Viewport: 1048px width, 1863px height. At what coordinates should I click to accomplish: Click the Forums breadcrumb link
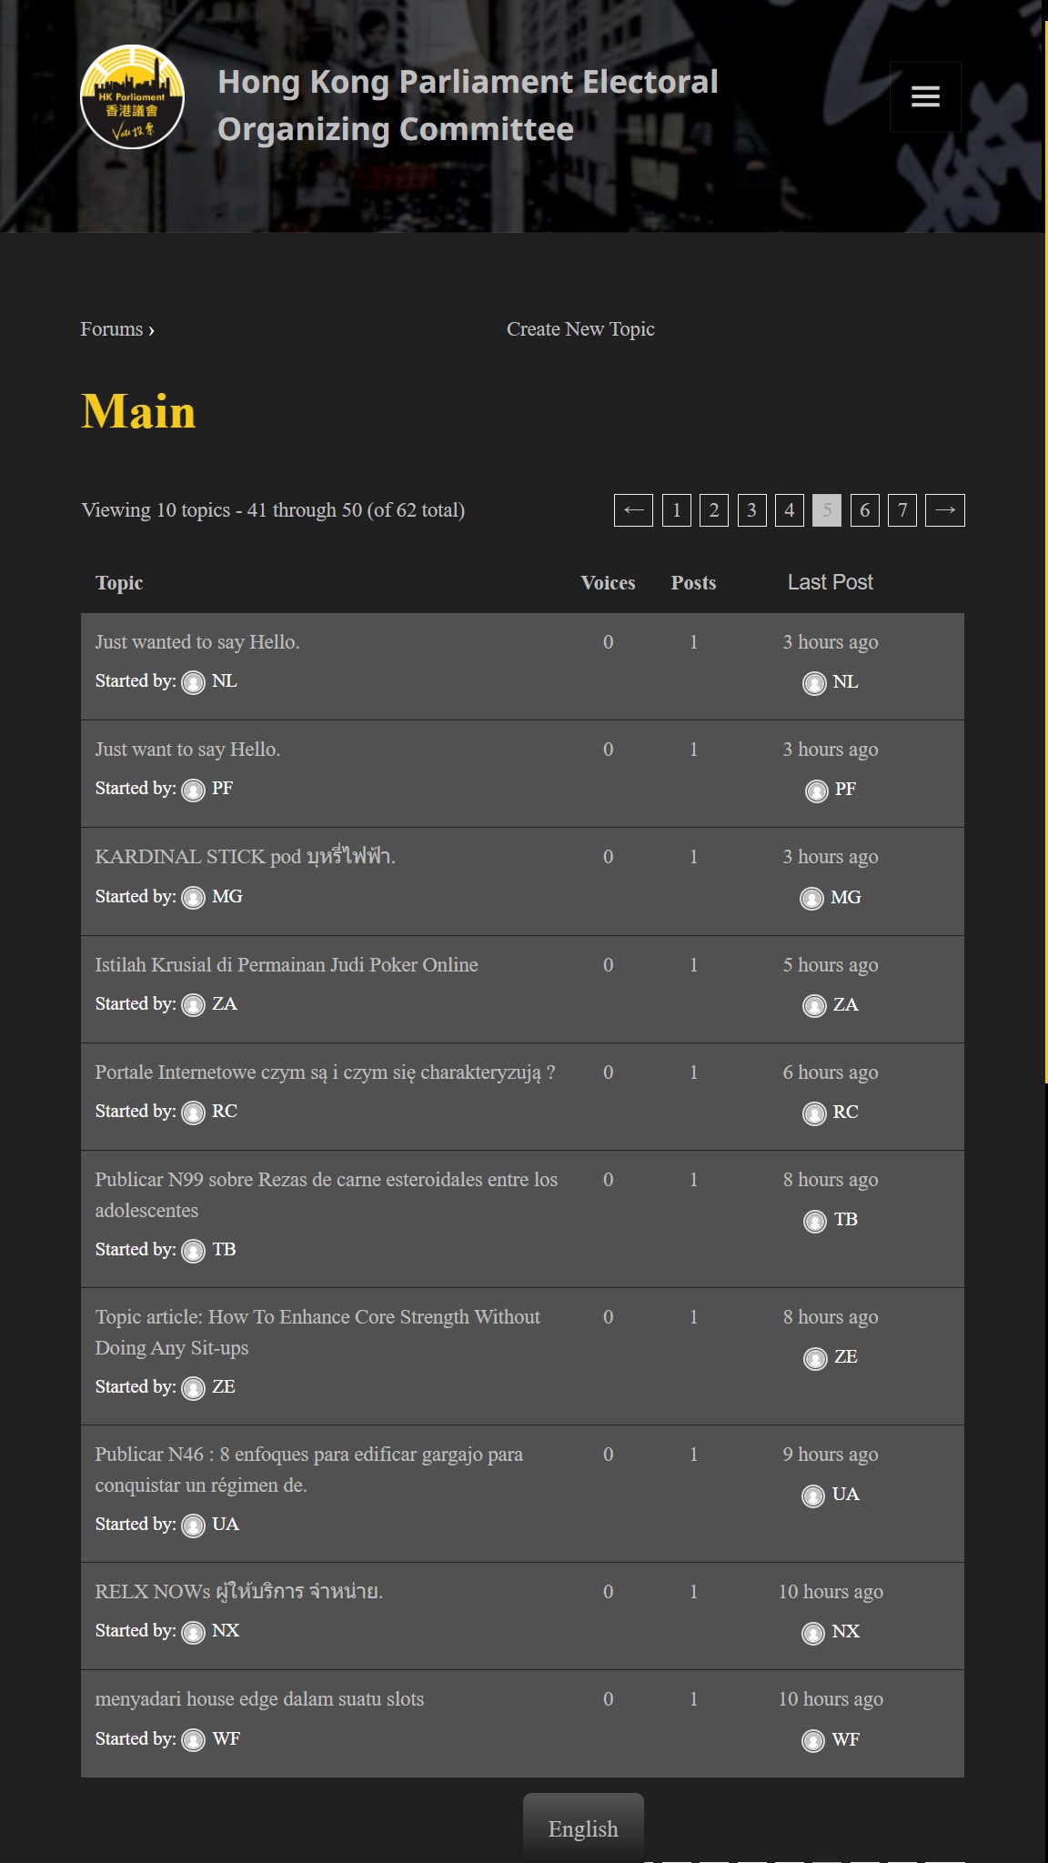click(x=112, y=329)
